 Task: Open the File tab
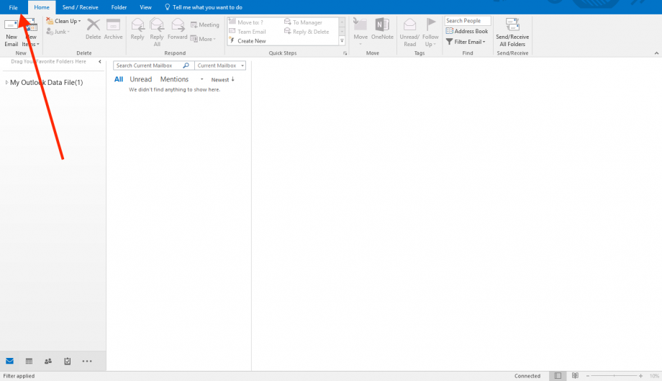point(13,6)
